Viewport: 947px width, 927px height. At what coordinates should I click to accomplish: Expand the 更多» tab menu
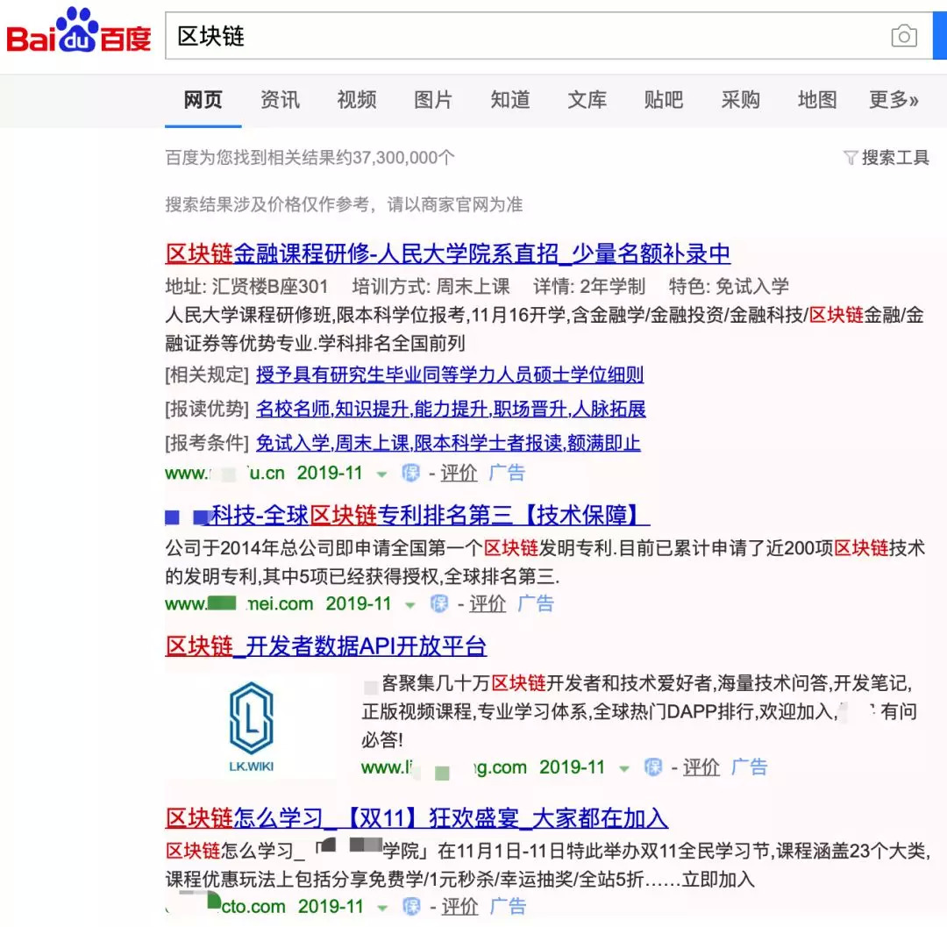pos(894,100)
